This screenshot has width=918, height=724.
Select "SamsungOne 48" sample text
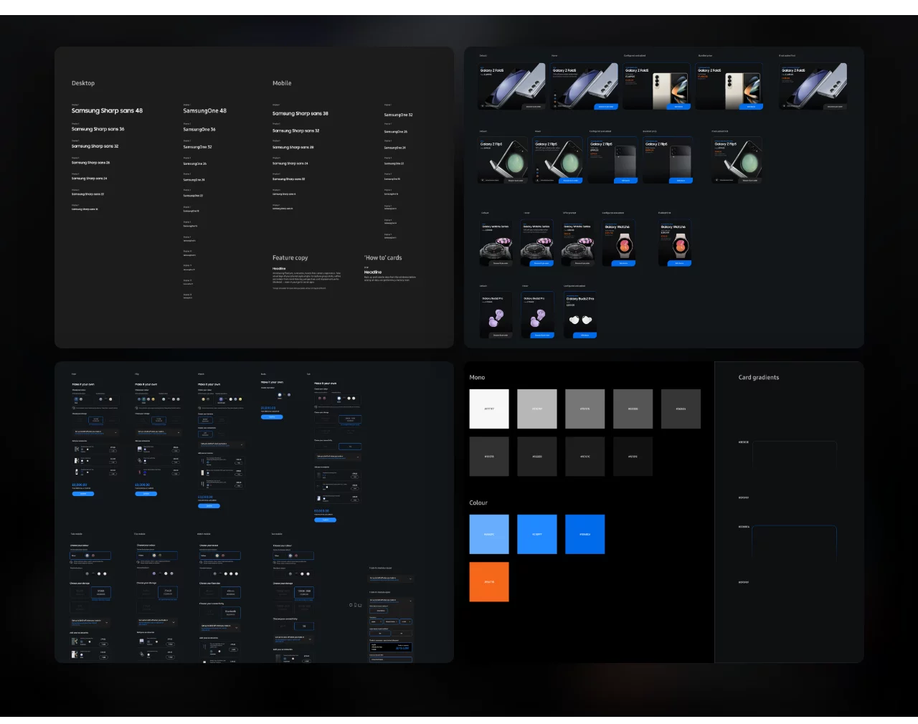pyautogui.click(x=204, y=111)
